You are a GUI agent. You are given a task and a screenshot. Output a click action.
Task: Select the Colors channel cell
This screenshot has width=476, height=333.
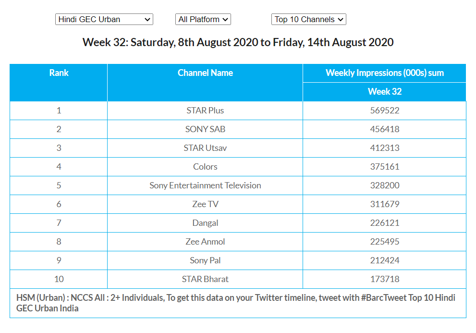click(x=205, y=167)
